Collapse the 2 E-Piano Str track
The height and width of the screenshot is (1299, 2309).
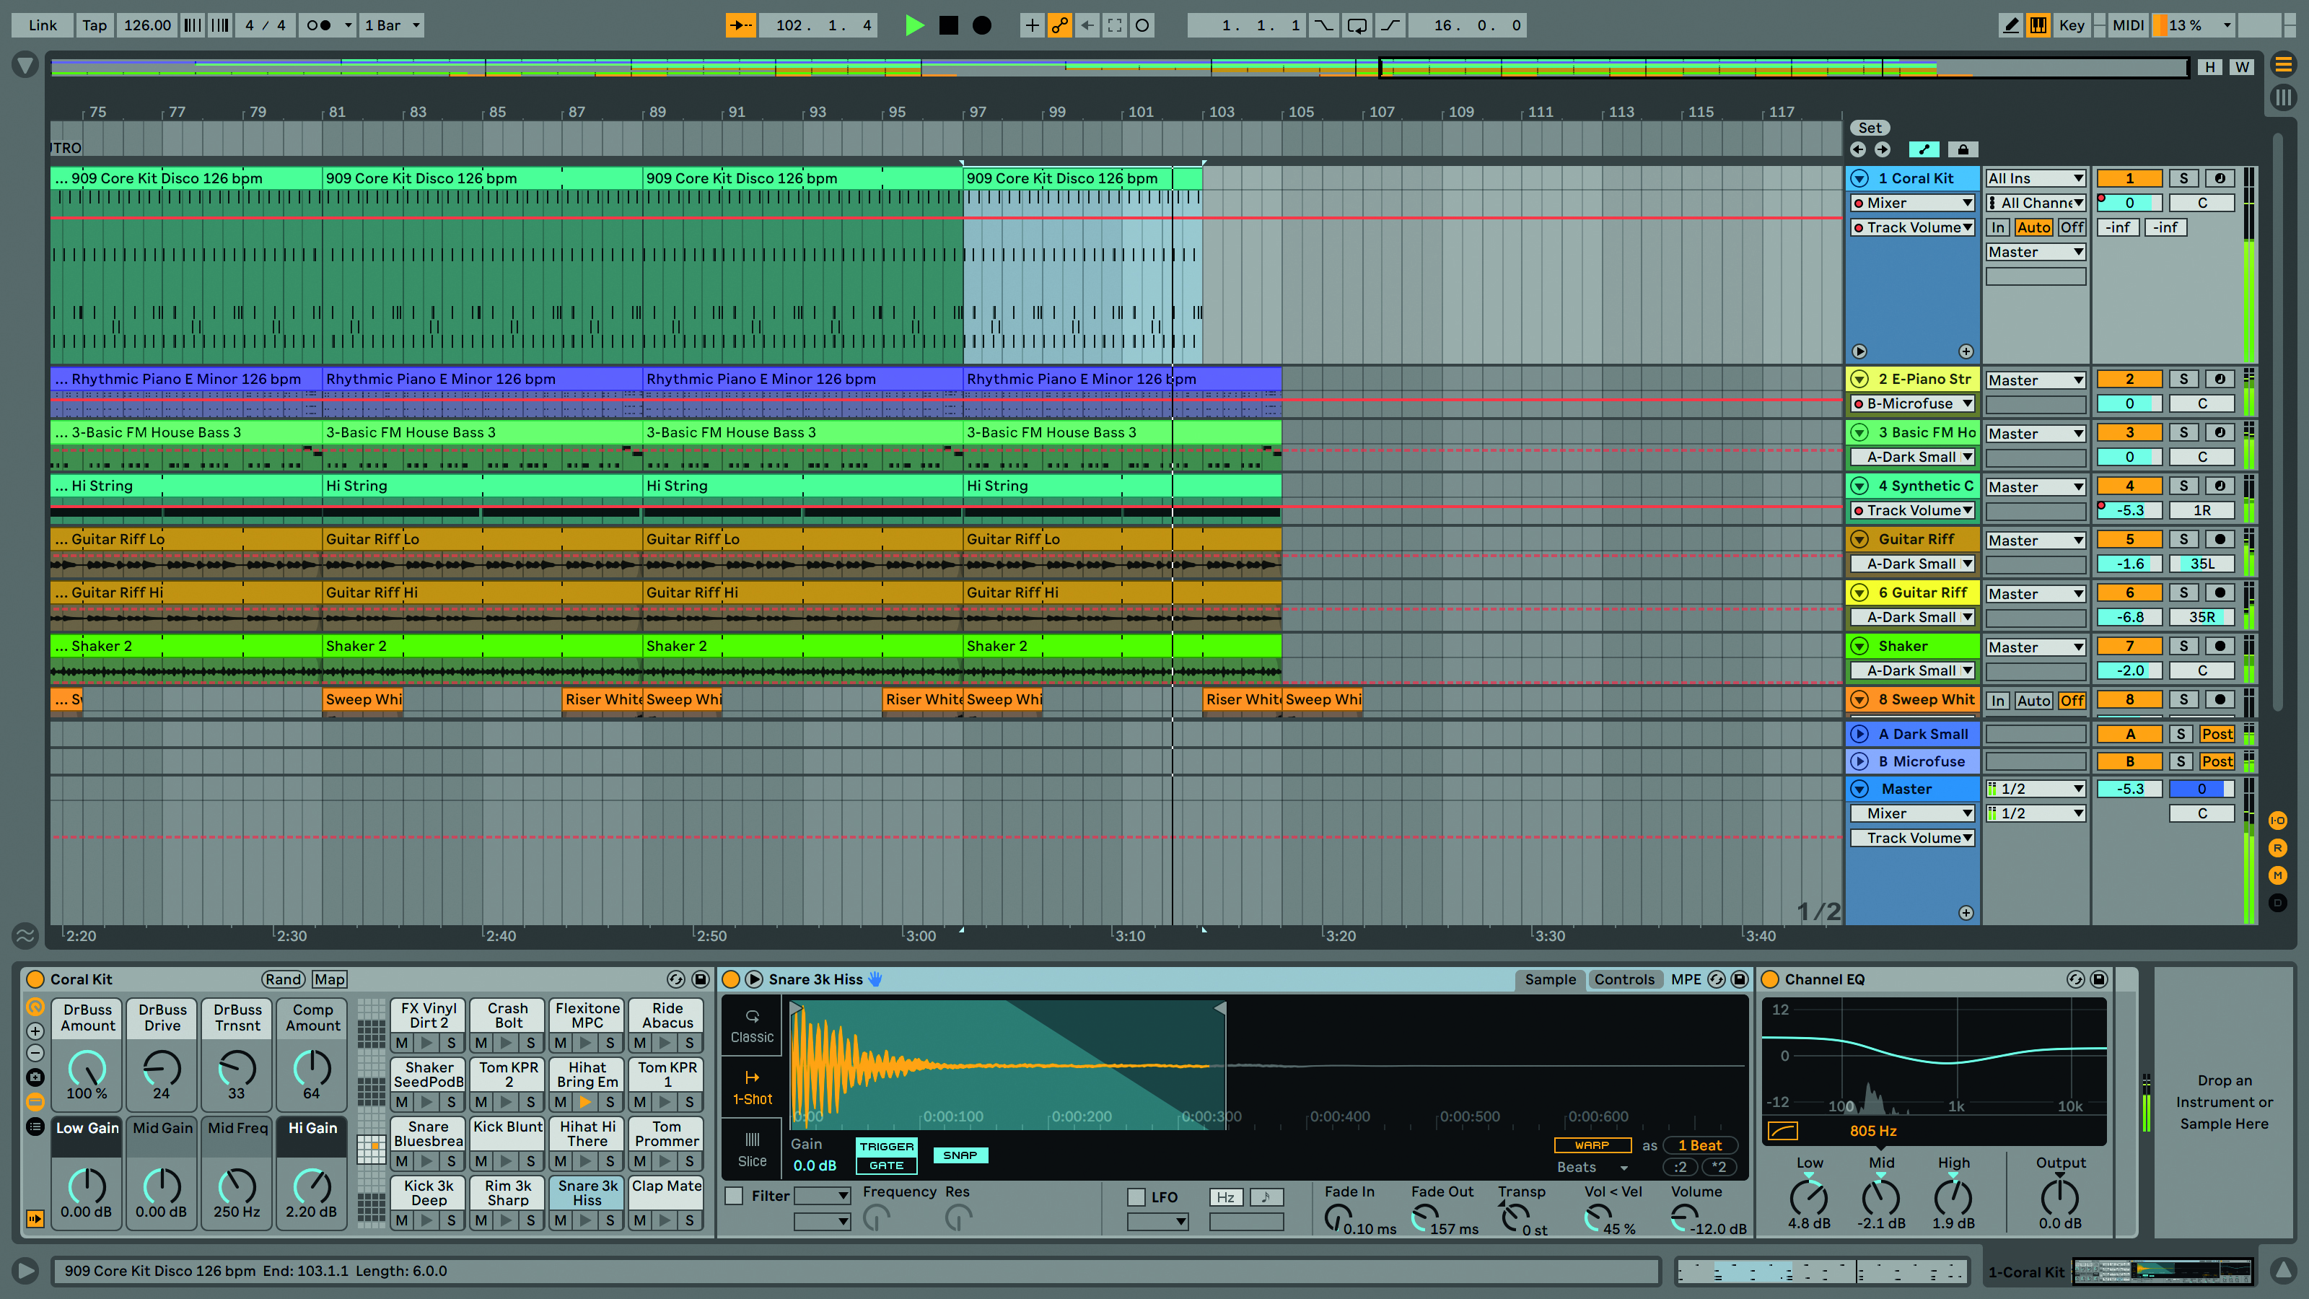pyautogui.click(x=1860, y=379)
